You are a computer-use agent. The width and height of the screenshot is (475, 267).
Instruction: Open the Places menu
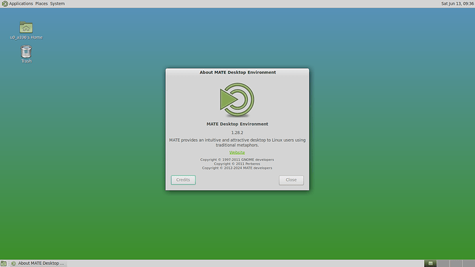coord(41,3)
